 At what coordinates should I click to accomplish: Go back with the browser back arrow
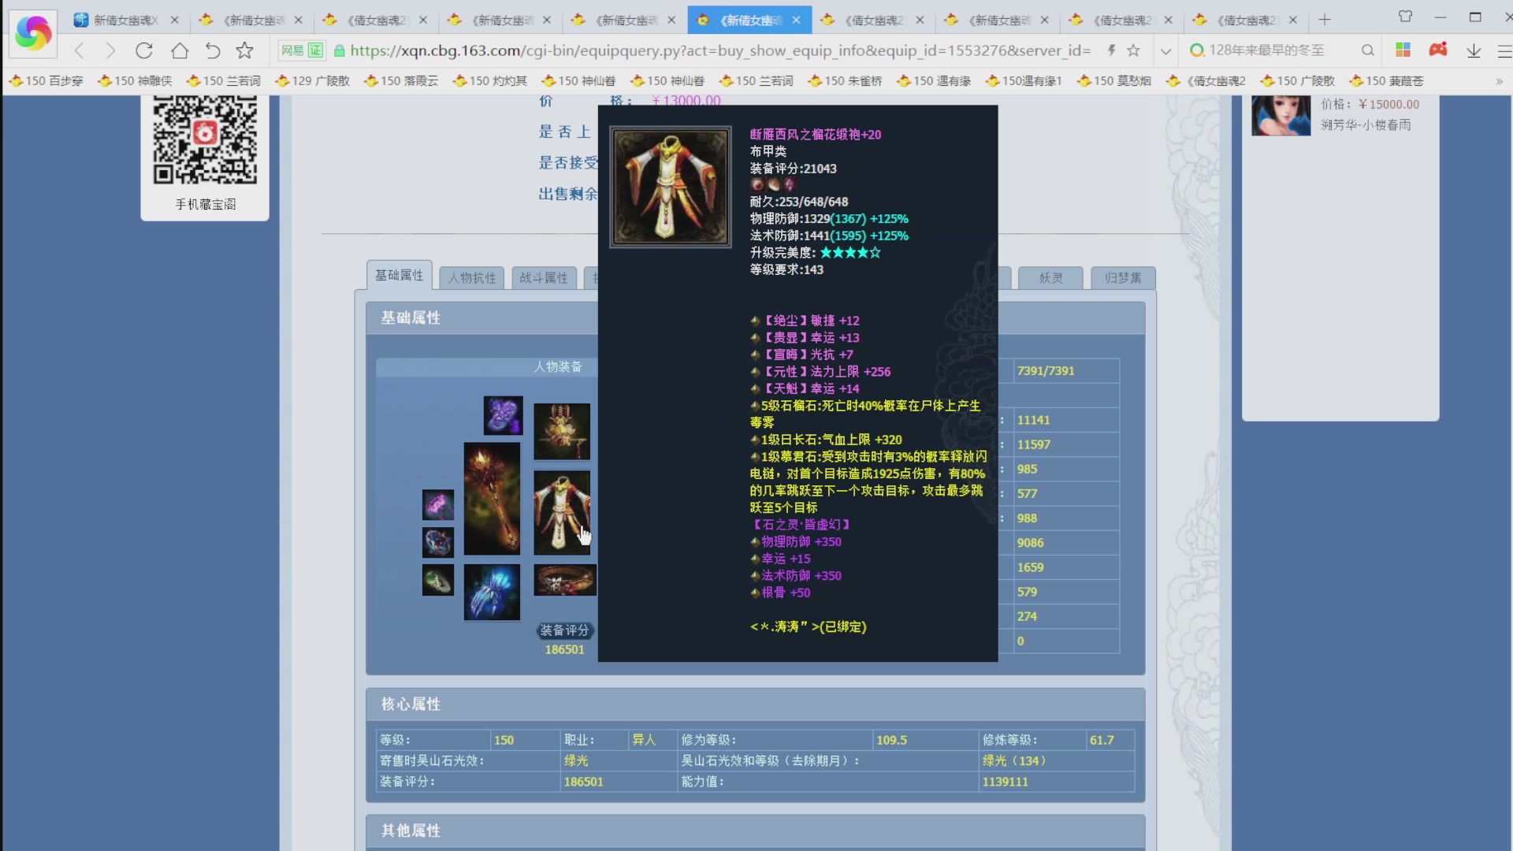click(79, 50)
